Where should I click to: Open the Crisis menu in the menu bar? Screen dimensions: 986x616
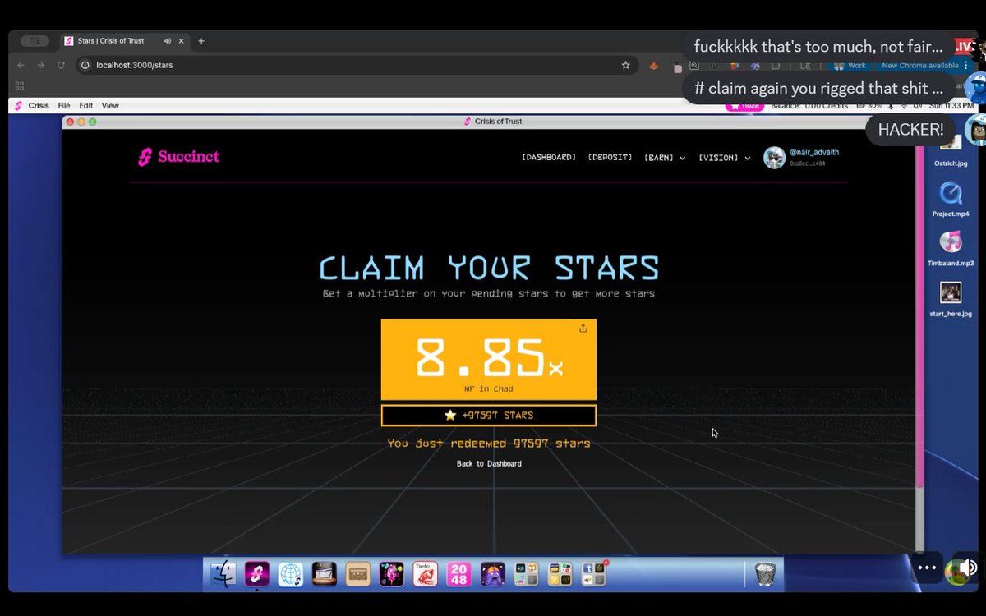point(39,106)
